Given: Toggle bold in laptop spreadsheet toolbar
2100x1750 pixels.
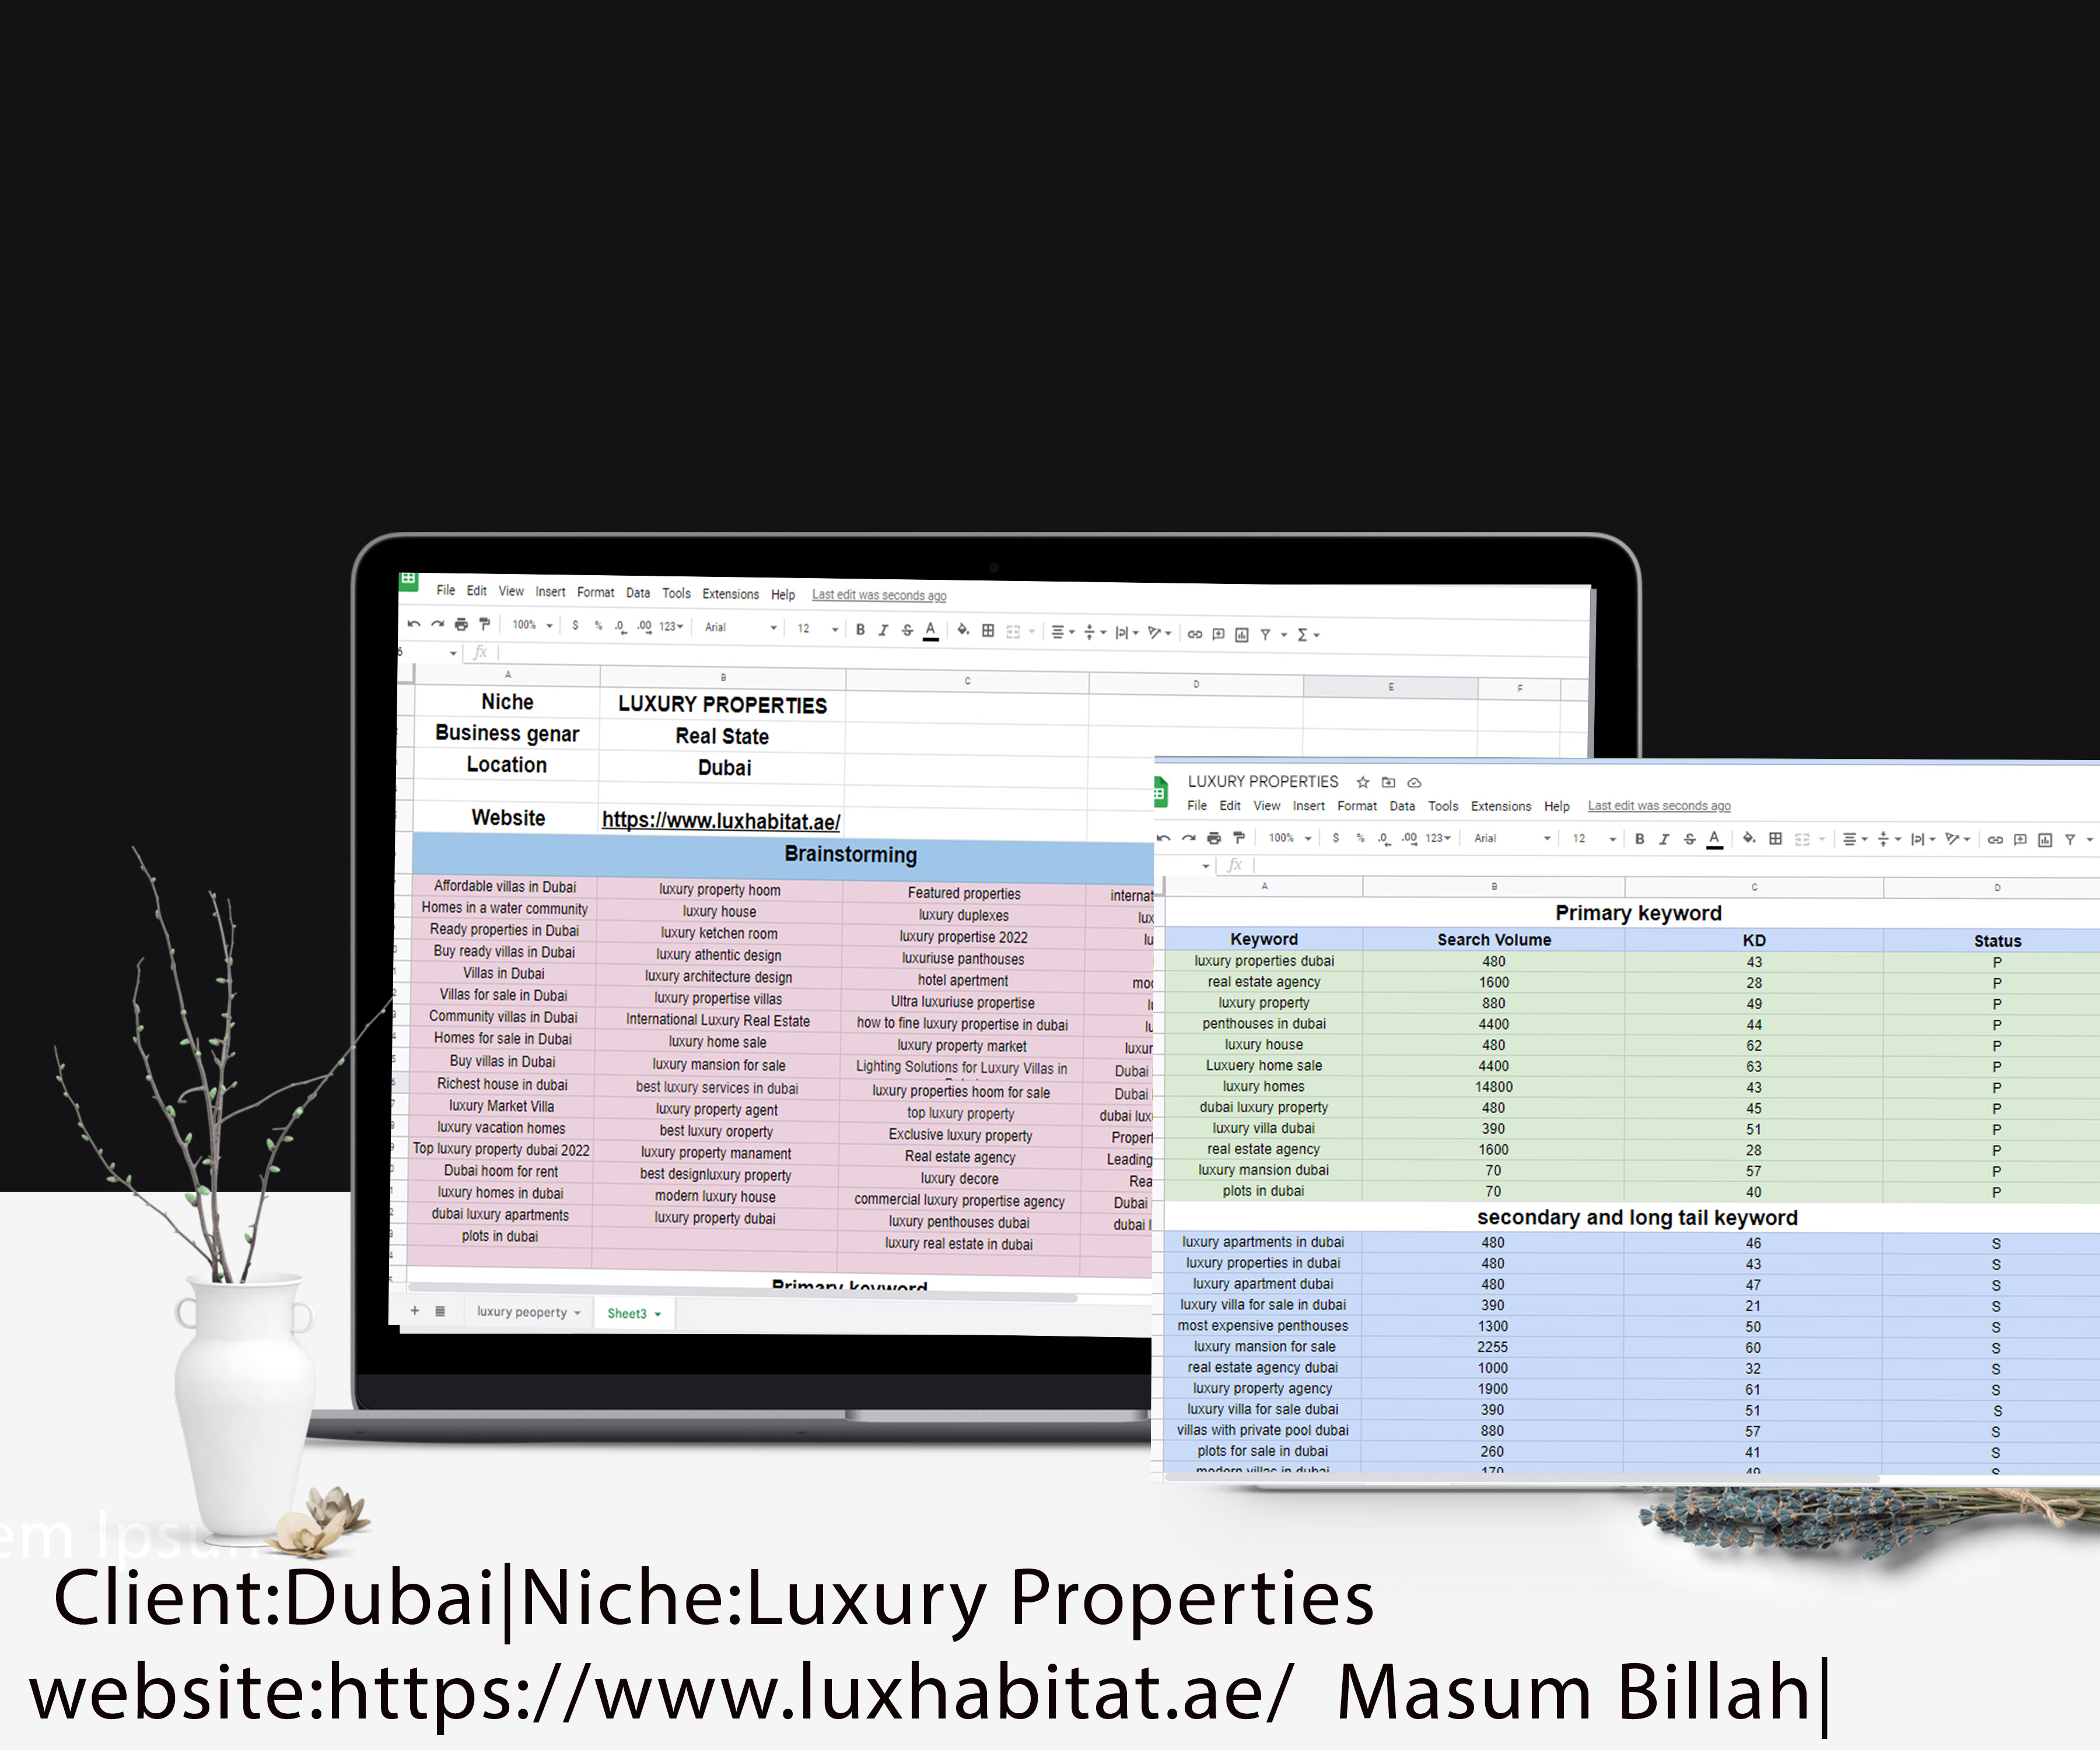Looking at the screenshot, I should [860, 629].
